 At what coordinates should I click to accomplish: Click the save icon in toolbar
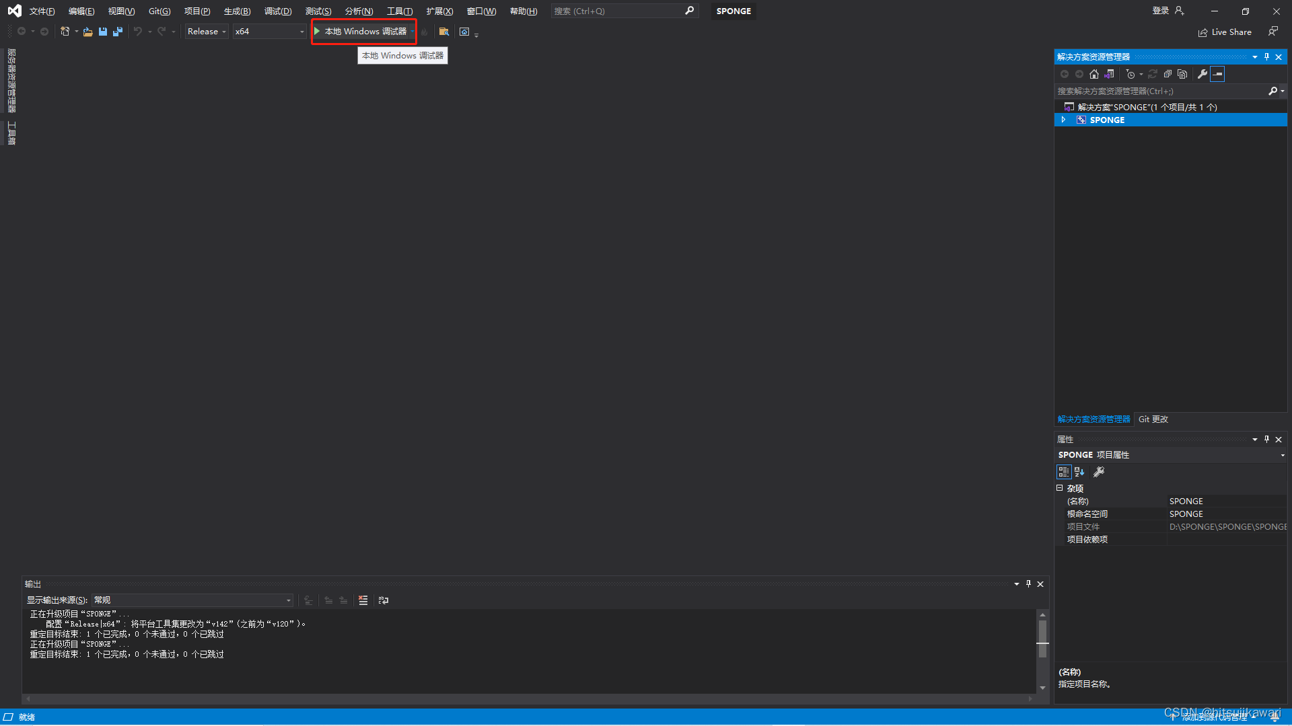[x=103, y=32]
